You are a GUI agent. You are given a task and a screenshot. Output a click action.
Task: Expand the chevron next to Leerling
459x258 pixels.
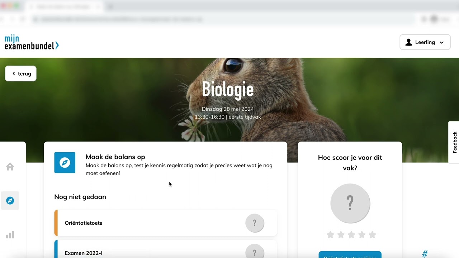coord(441,43)
